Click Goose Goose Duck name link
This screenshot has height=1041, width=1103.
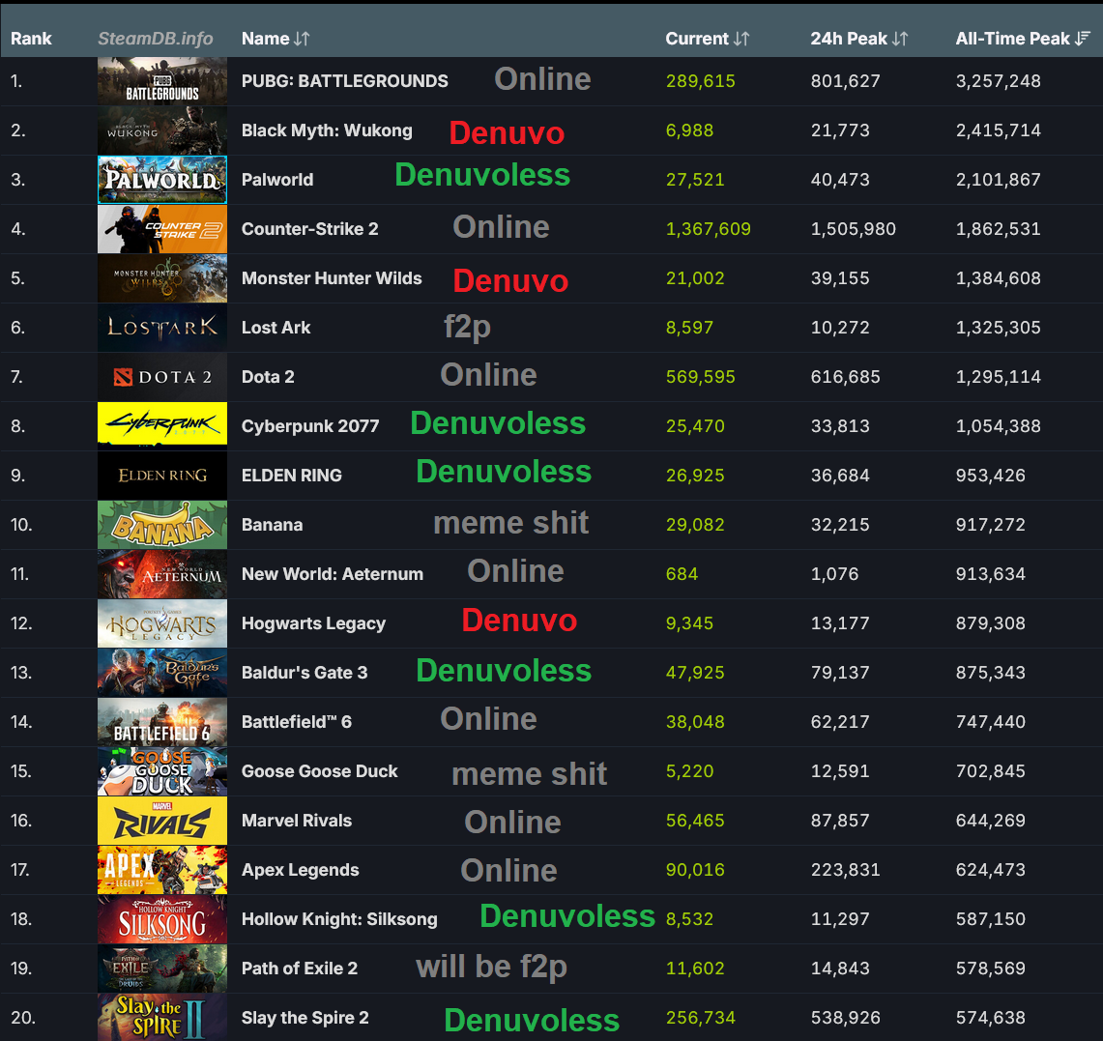(x=319, y=771)
